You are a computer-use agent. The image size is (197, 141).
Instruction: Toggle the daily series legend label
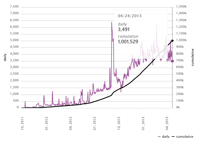166,137
